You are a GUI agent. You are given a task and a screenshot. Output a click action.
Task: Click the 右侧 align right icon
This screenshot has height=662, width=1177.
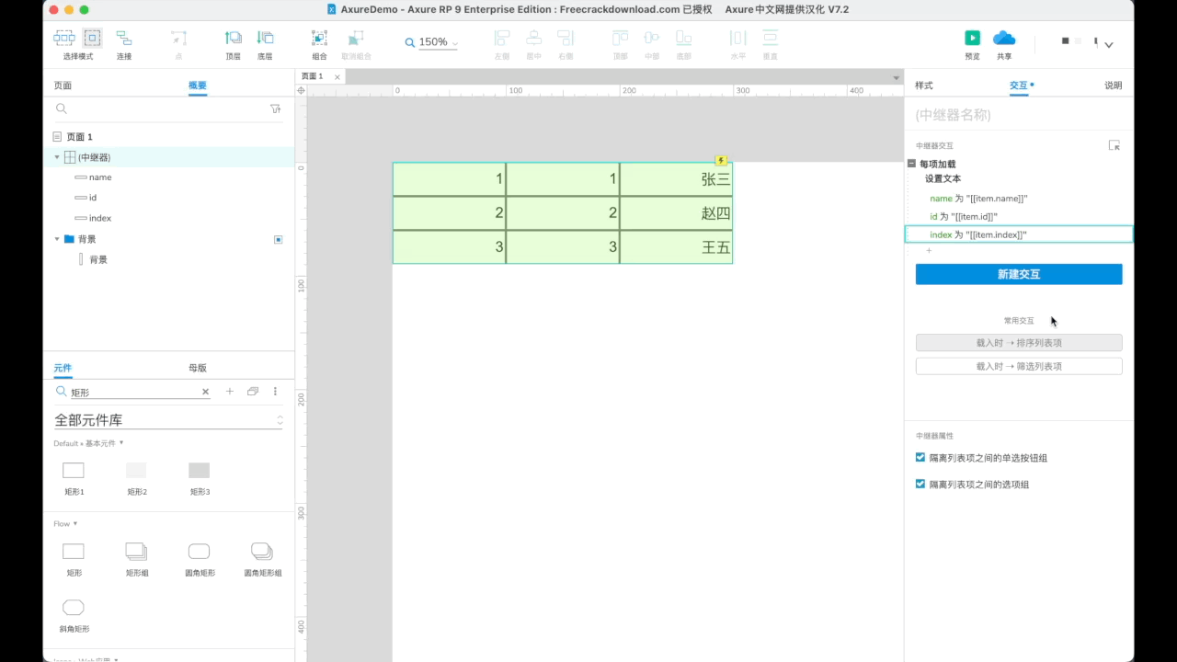(565, 38)
